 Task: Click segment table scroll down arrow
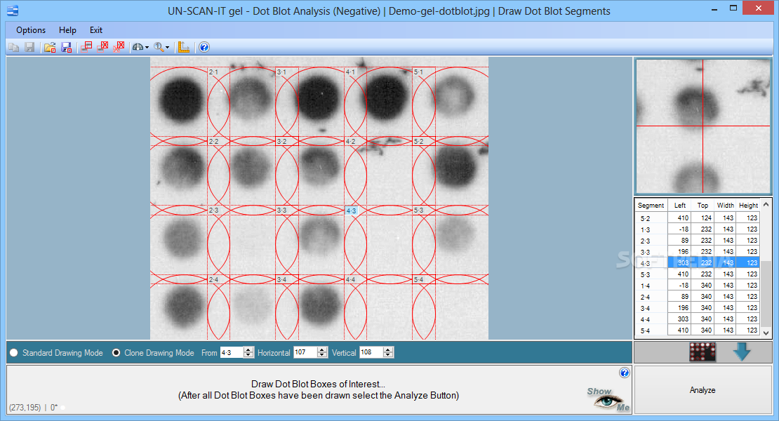pos(766,333)
